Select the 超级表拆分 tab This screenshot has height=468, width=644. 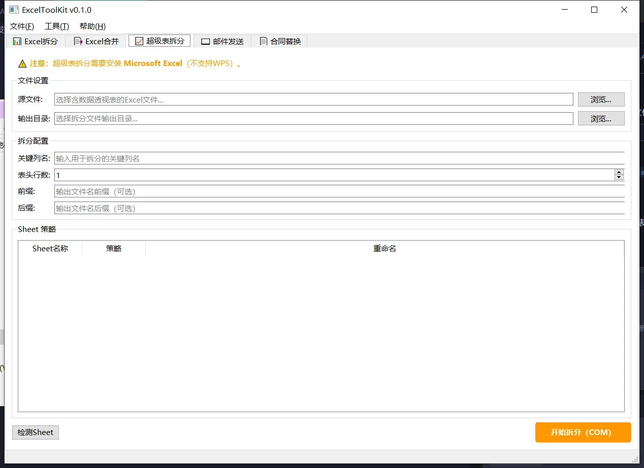pyautogui.click(x=159, y=41)
